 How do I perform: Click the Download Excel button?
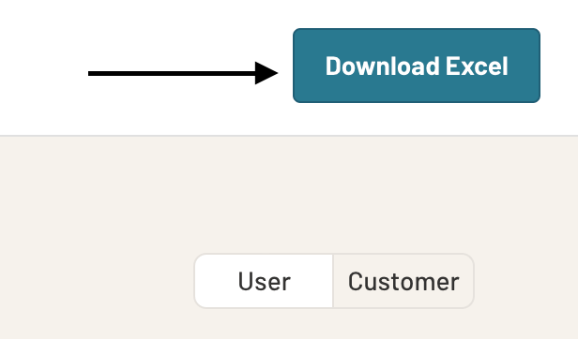click(x=417, y=66)
